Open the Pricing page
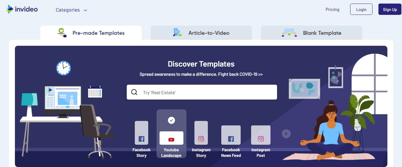 click(x=332, y=10)
